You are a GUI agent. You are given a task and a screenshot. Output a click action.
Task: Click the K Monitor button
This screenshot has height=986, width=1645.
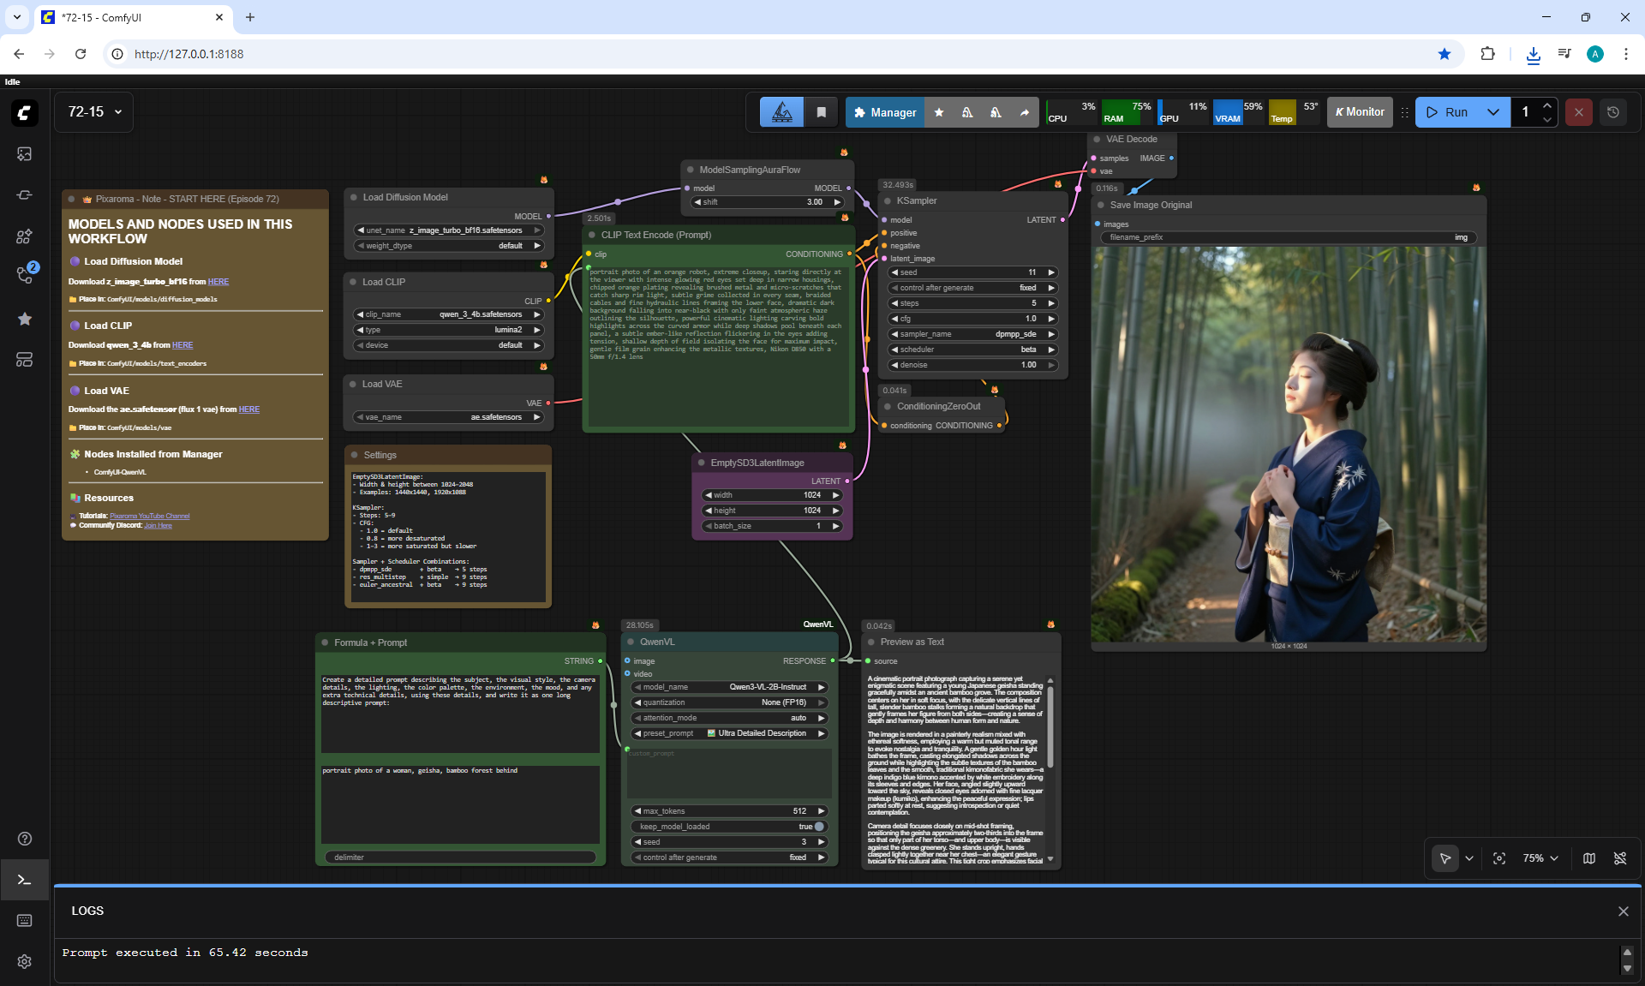point(1360,112)
